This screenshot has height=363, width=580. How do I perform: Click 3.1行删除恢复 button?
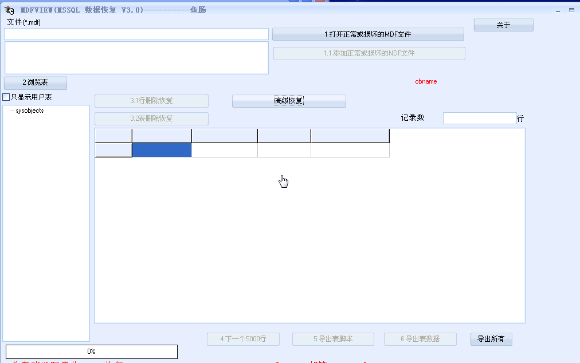pyautogui.click(x=152, y=101)
